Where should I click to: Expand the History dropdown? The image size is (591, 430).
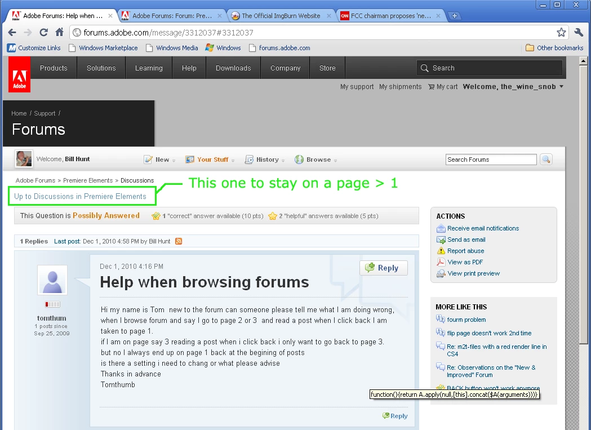point(283,160)
